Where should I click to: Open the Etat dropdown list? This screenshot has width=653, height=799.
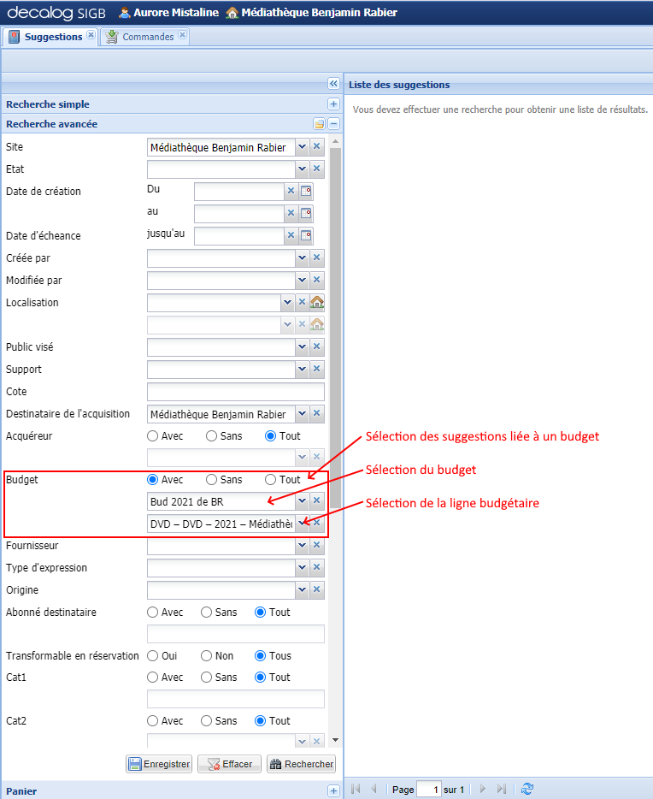click(x=302, y=169)
